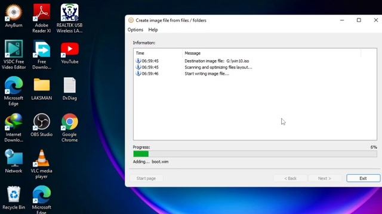Select 'Destination image file: G:\win10.iso' message
This screenshot has height=214, width=382.
[x=217, y=61]
